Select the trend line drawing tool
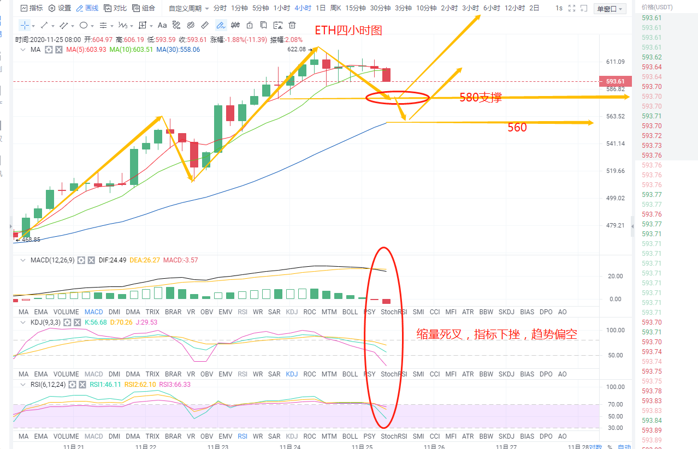 [x=45, y=25]
